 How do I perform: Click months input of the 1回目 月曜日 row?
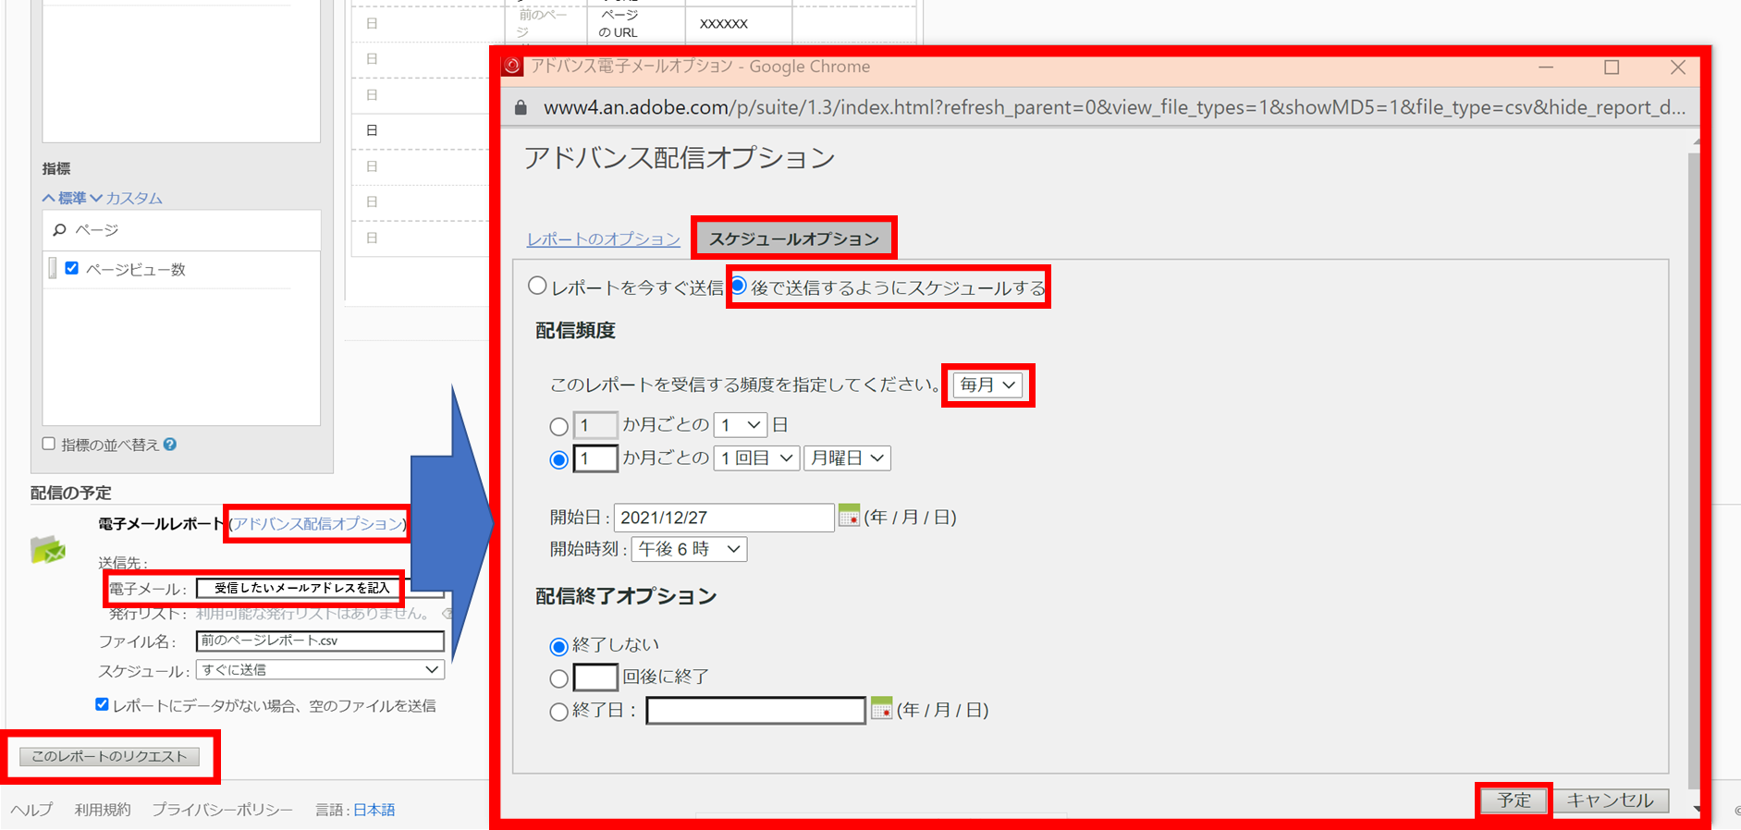pyautogui.click(x=595, y=458)
